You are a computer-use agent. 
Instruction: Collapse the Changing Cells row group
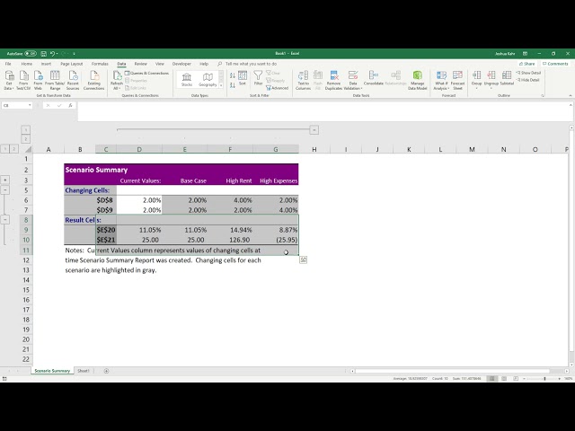pyautogui.click(x=5, y=189)
